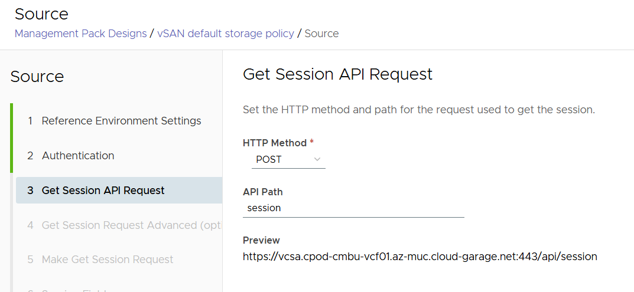Click the Preview label above the URL
The height and width of the screenshot is (292, 634).
261,241
